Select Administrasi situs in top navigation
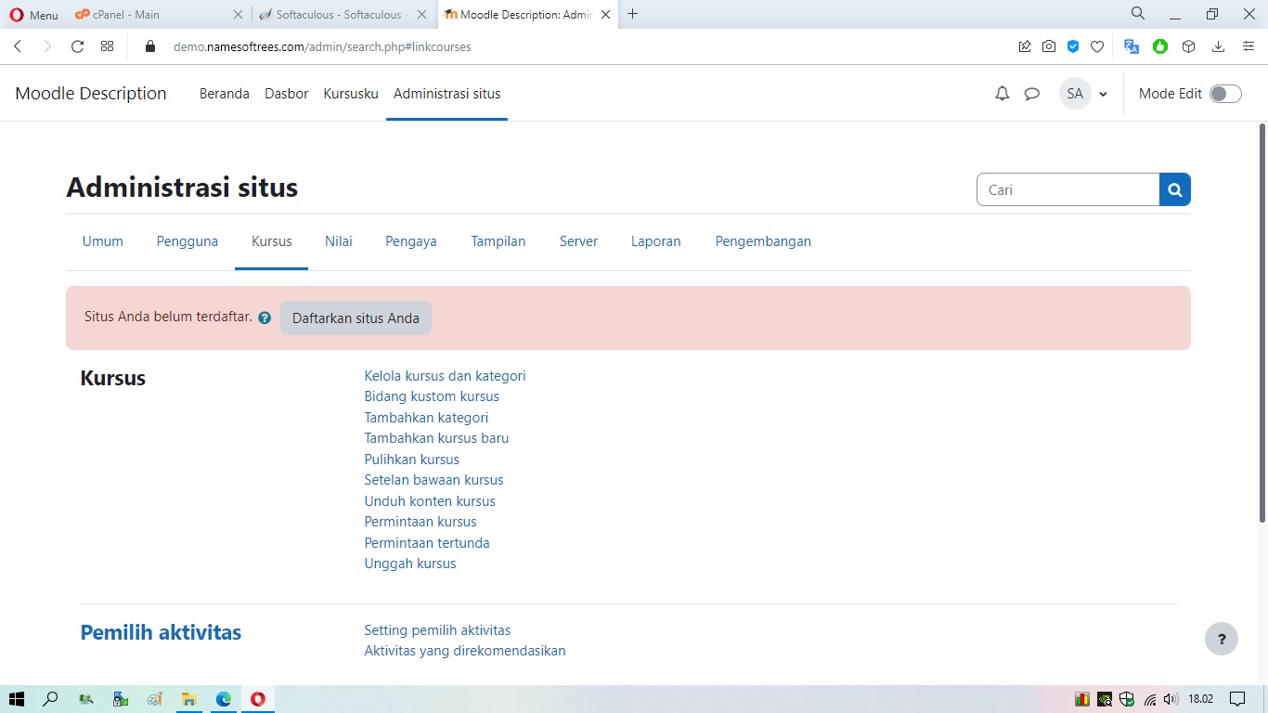The height and width of the screenshot is (713, 1268). coord(447,94)
